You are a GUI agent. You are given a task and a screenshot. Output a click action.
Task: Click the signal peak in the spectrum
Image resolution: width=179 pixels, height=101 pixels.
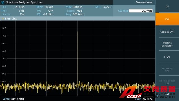coord(78,32)
